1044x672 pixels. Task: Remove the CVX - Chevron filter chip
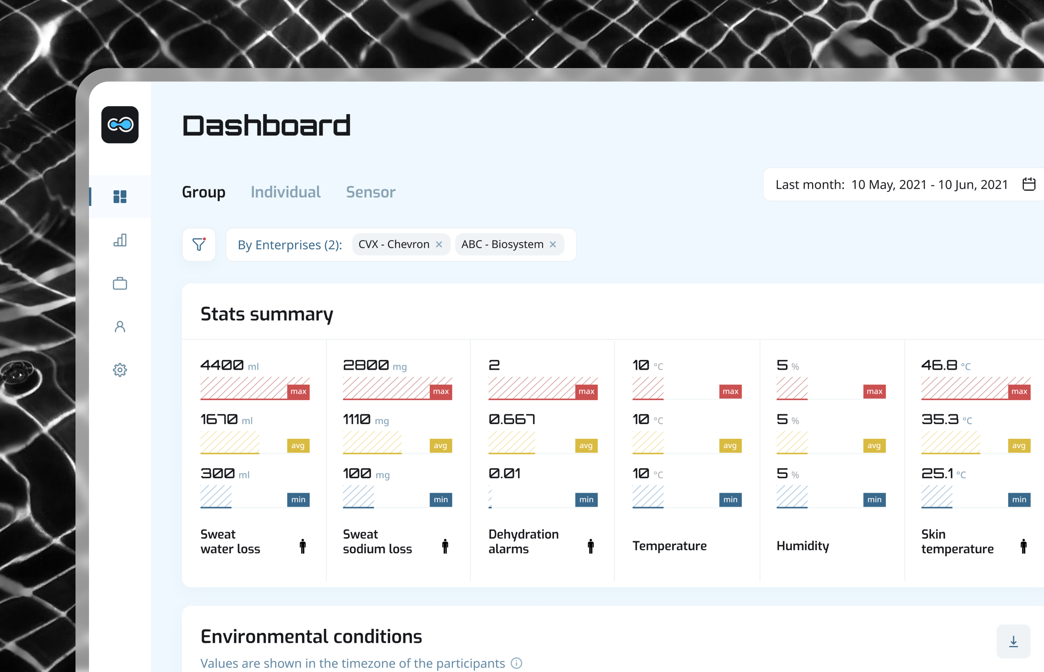(x=439, y=244)
